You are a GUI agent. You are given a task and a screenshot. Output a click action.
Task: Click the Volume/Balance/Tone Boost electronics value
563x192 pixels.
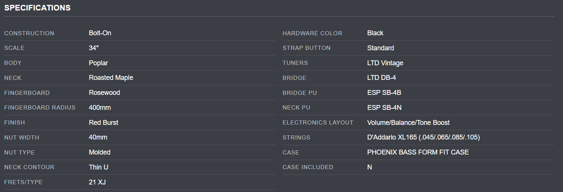(408, 123)
